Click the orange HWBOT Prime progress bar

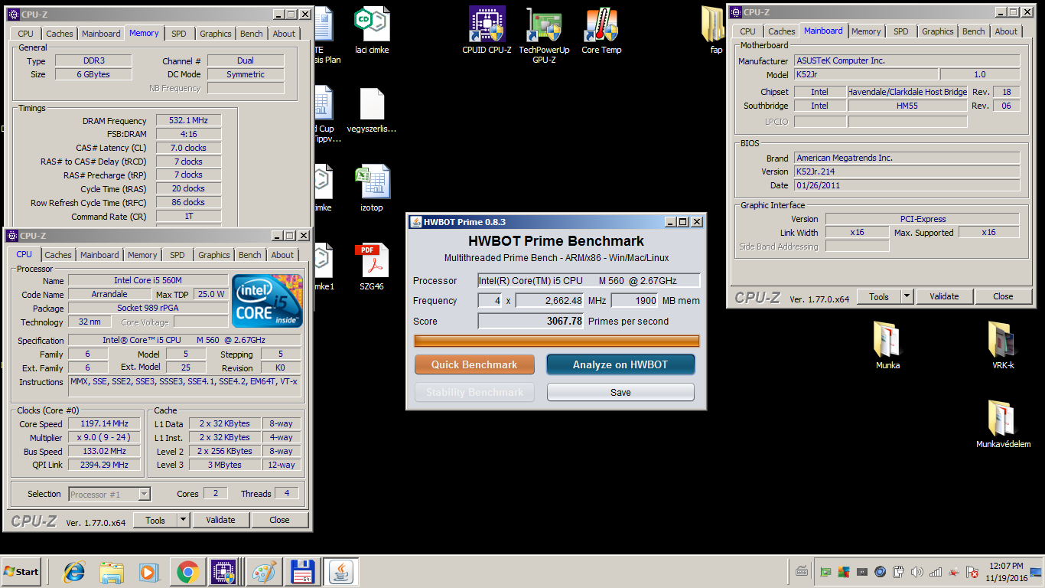pos(557,341)
